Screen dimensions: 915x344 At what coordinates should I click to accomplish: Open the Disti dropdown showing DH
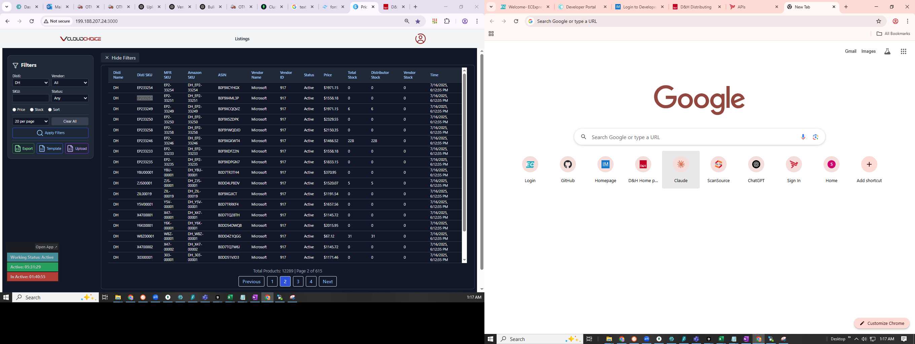[31, 83]
